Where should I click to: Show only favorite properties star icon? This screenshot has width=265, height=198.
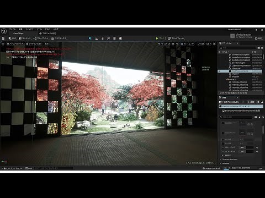click(259, 117)
